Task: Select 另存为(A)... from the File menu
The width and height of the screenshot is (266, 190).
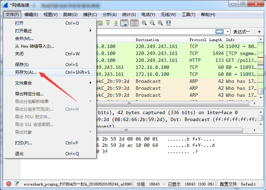Action: pyautogui.click(x=26, y=72)
